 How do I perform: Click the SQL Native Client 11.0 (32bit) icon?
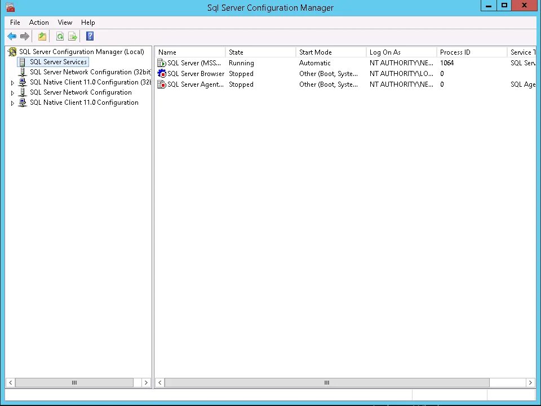(x=23, y=82)
